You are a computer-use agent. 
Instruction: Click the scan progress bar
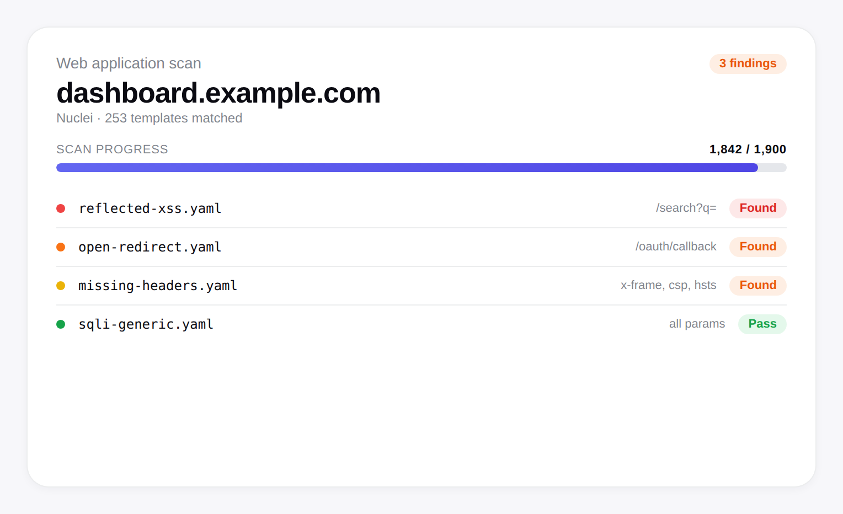tap(421, 168)
